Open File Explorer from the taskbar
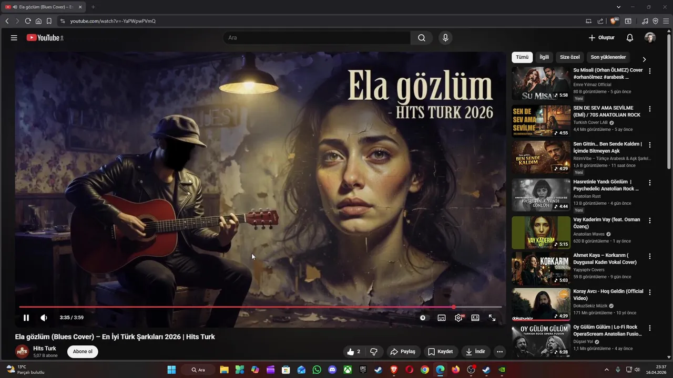The width and height of the screenshot is (673, 378). [224, 370]
